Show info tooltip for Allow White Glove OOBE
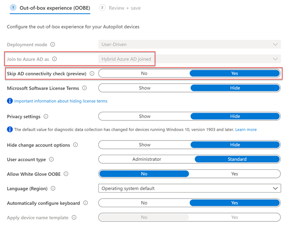 66,174
